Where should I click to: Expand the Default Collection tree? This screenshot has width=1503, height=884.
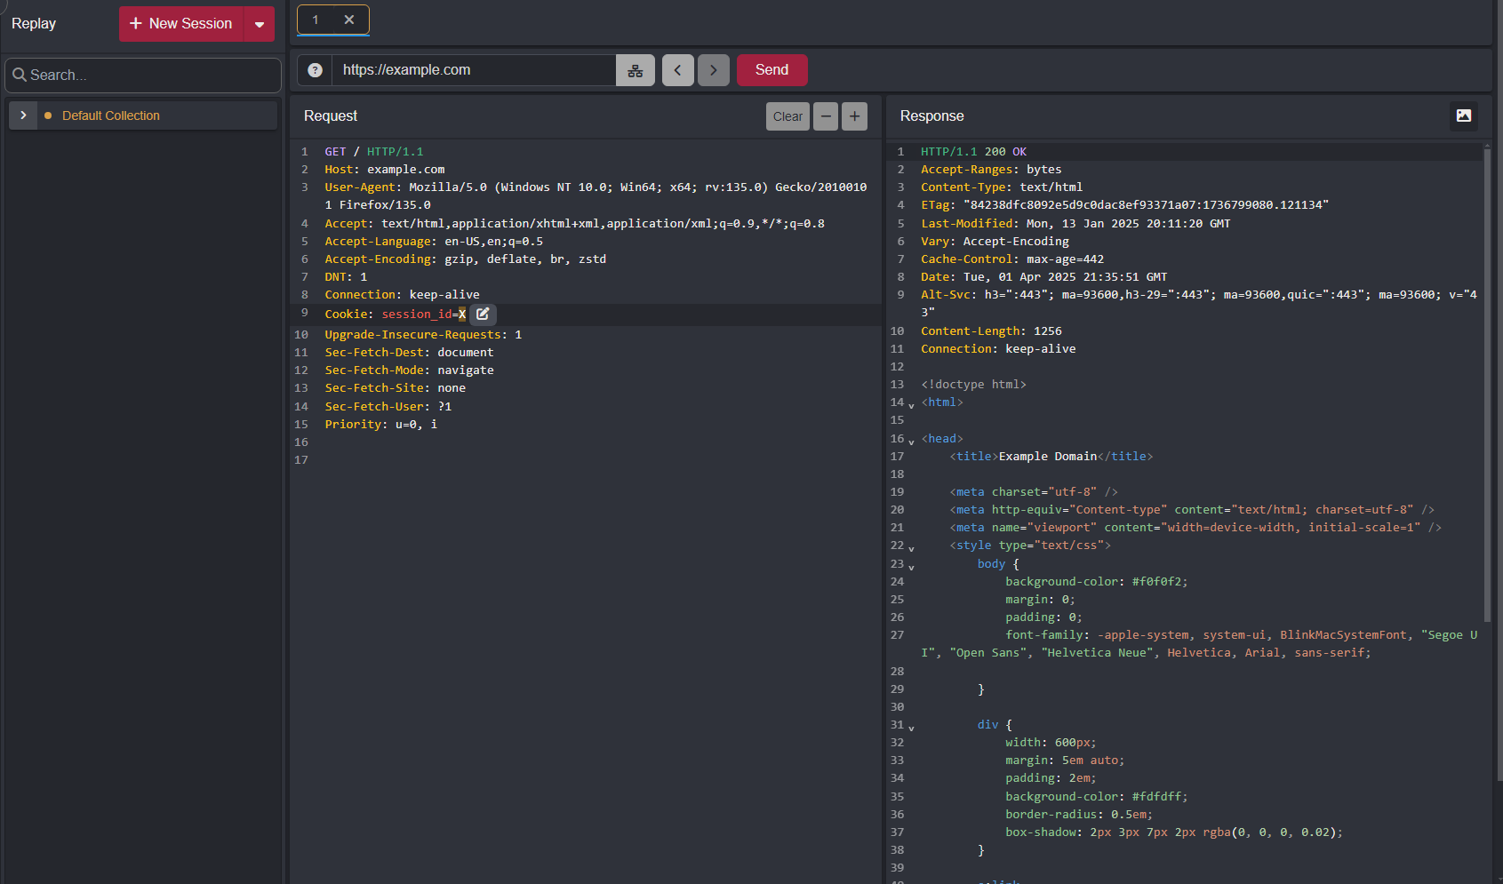tap(23, 115)
